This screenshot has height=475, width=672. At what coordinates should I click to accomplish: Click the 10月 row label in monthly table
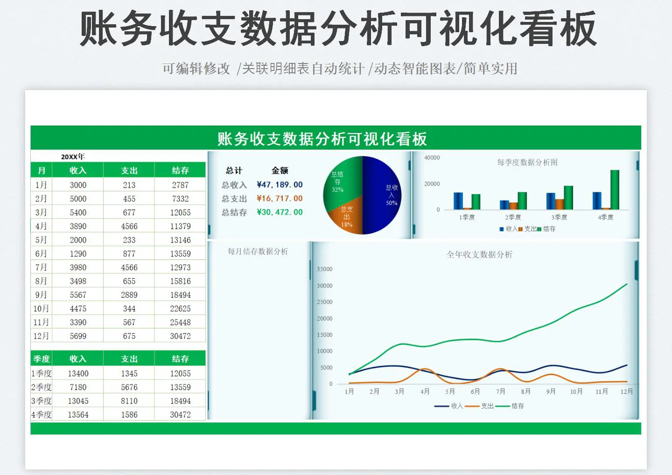[42, 309]
